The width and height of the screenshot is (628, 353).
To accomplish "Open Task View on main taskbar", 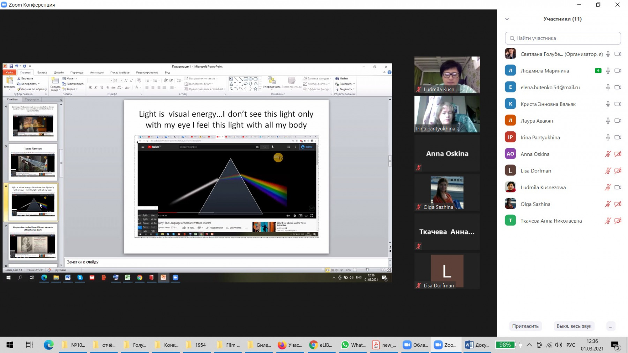I will point(29,345).
